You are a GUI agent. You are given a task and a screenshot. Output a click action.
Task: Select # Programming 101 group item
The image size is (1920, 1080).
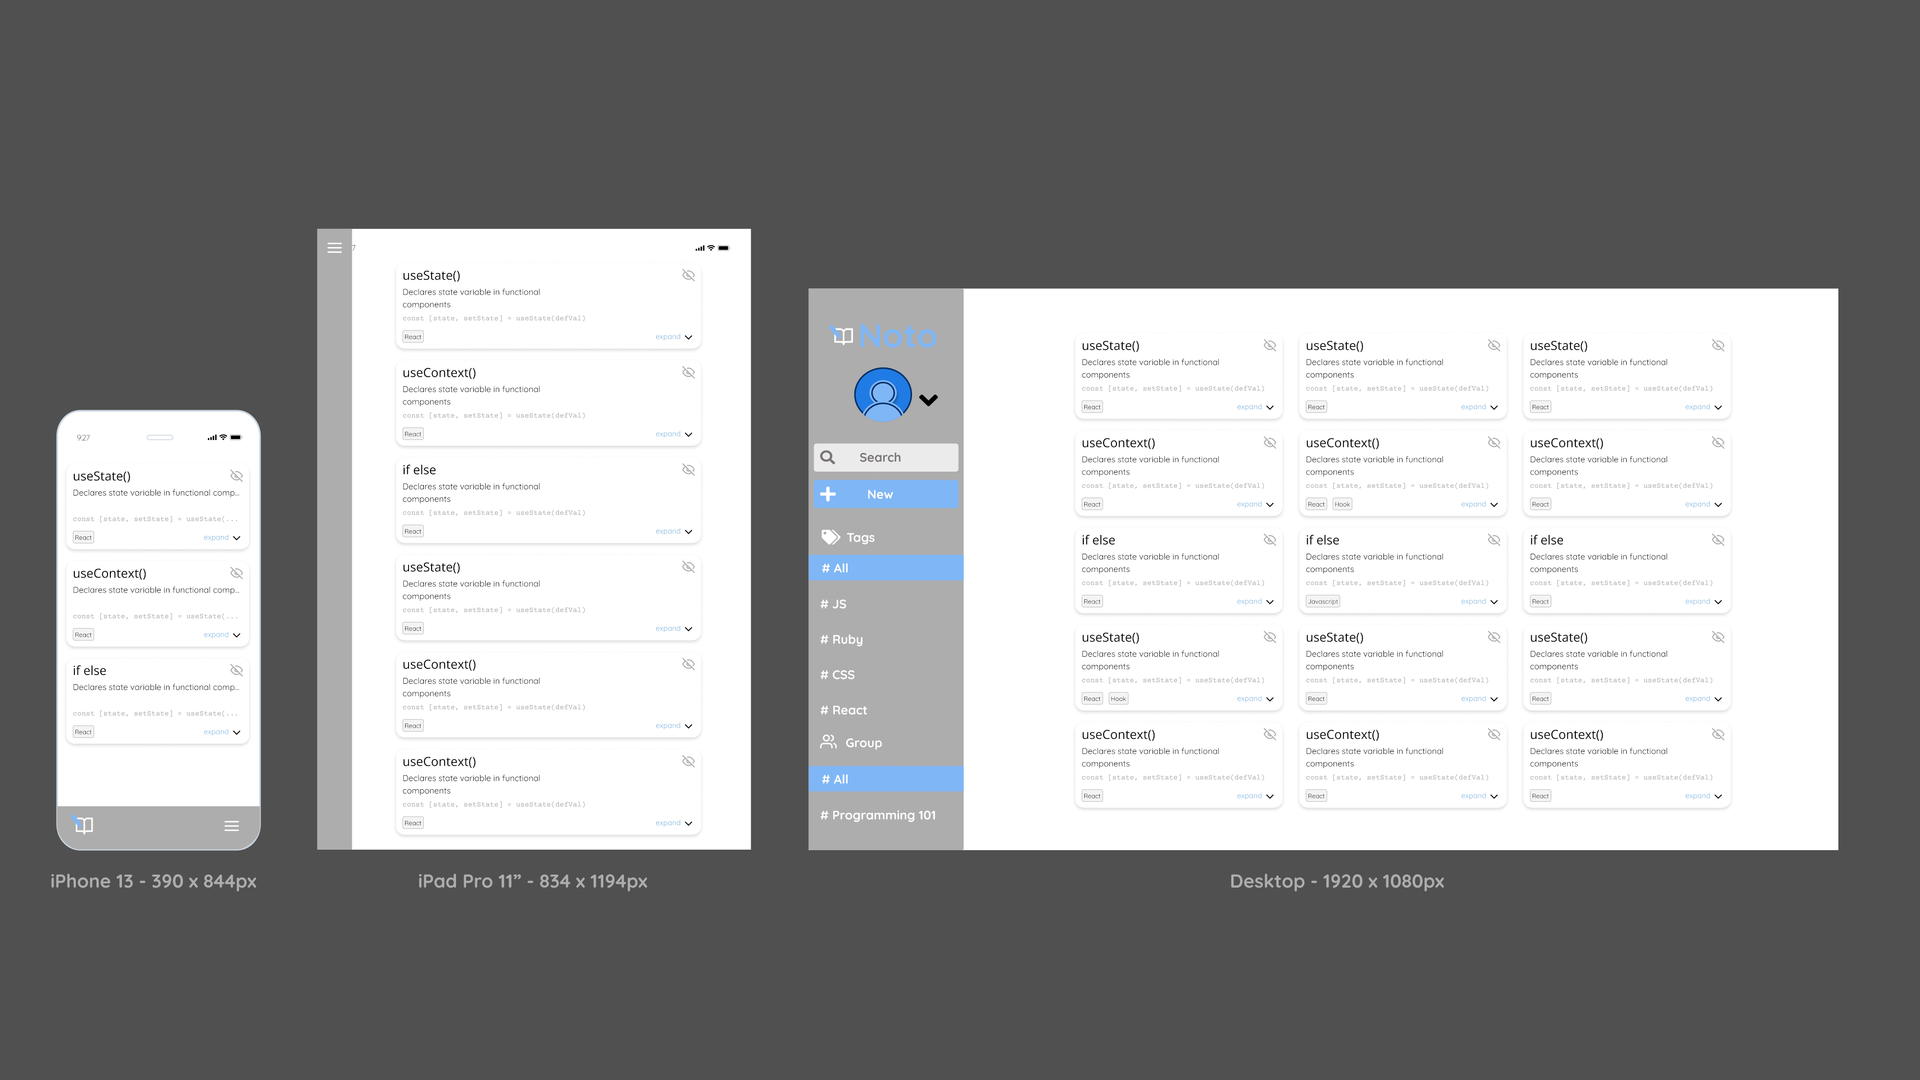(x=877, y=815)
